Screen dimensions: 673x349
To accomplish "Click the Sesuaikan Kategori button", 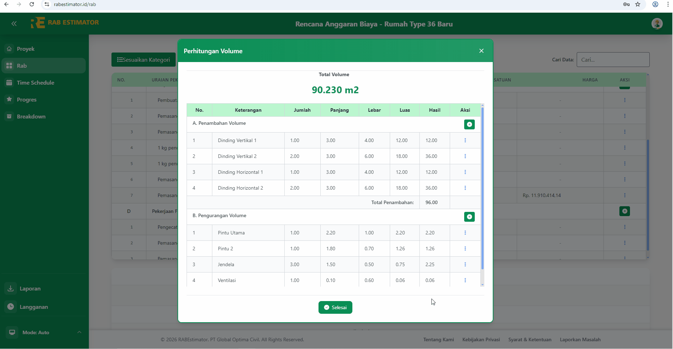I will (144, 60).
